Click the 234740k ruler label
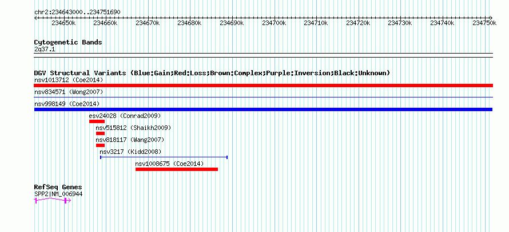 443,23
